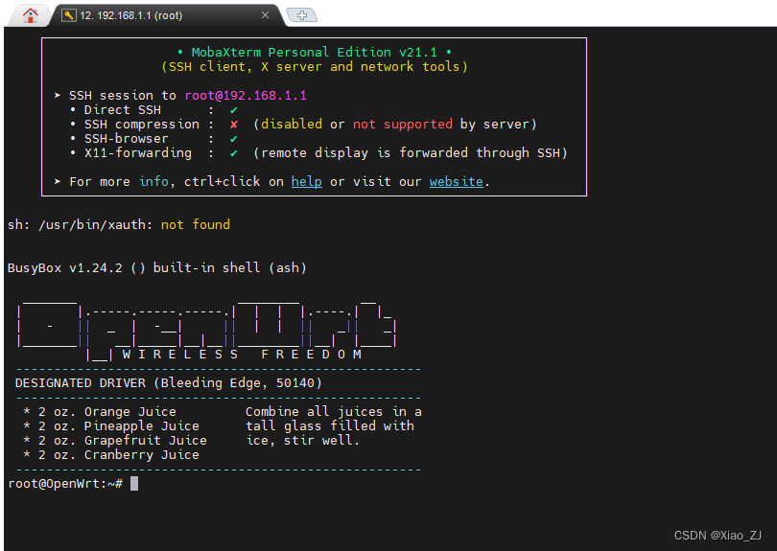Close the 192.168.1.1 (root) session tab
Screen dimensions: 777x551
point(265,15)
